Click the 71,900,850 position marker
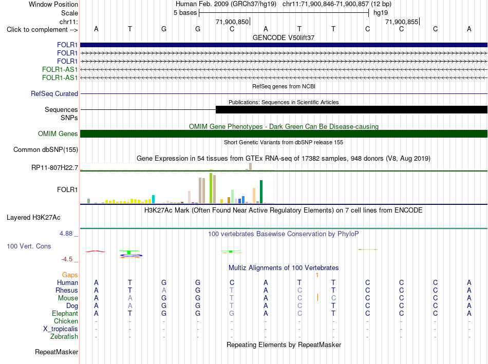The width and height of the screenshot is (488, 364). (233, 22)
